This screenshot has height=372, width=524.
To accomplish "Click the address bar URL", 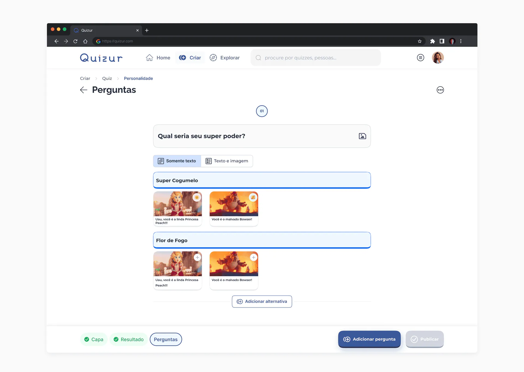I will [x=117, y=41].
